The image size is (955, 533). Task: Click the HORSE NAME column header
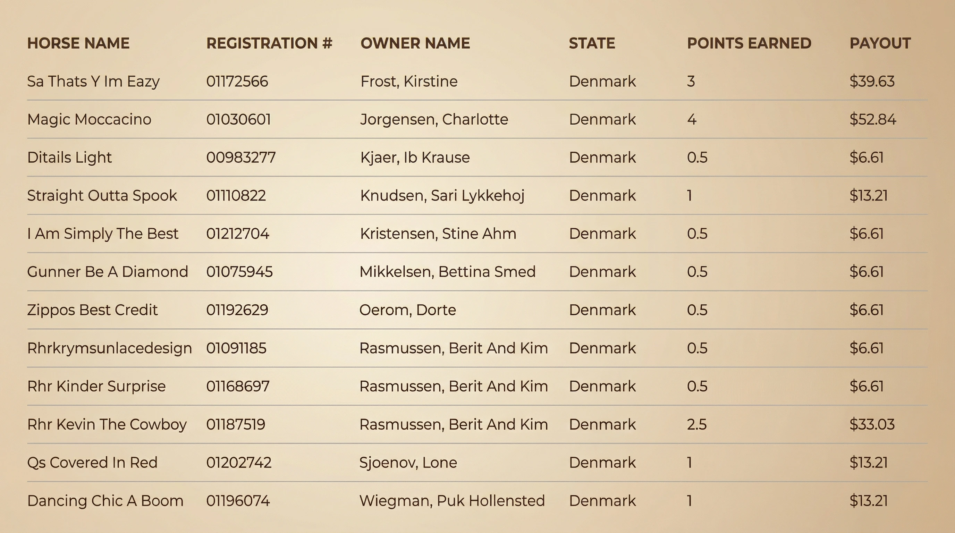tap(78, 43)
